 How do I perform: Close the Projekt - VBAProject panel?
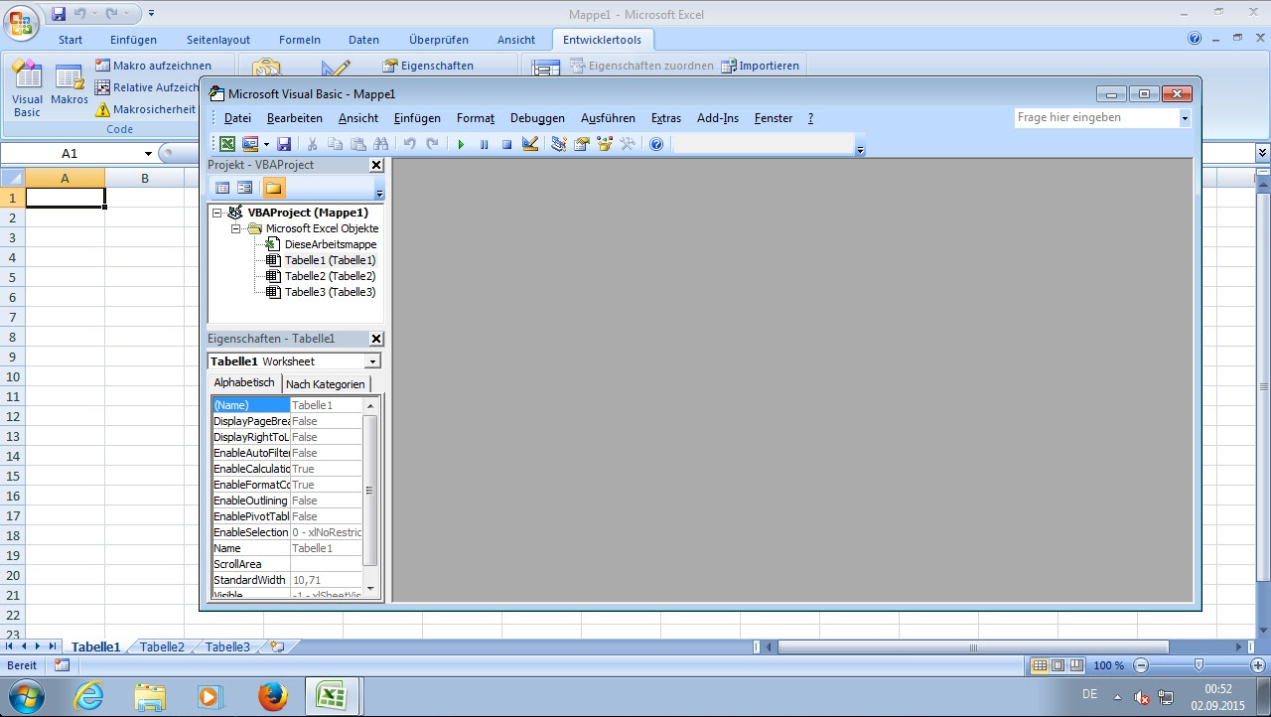pyautogui.click(x=376, y=165)
